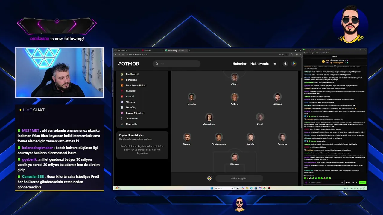The width and height of the screenshot is (383, 215).
Task: Click Asensio's player avatar
Action: (278, 97)
